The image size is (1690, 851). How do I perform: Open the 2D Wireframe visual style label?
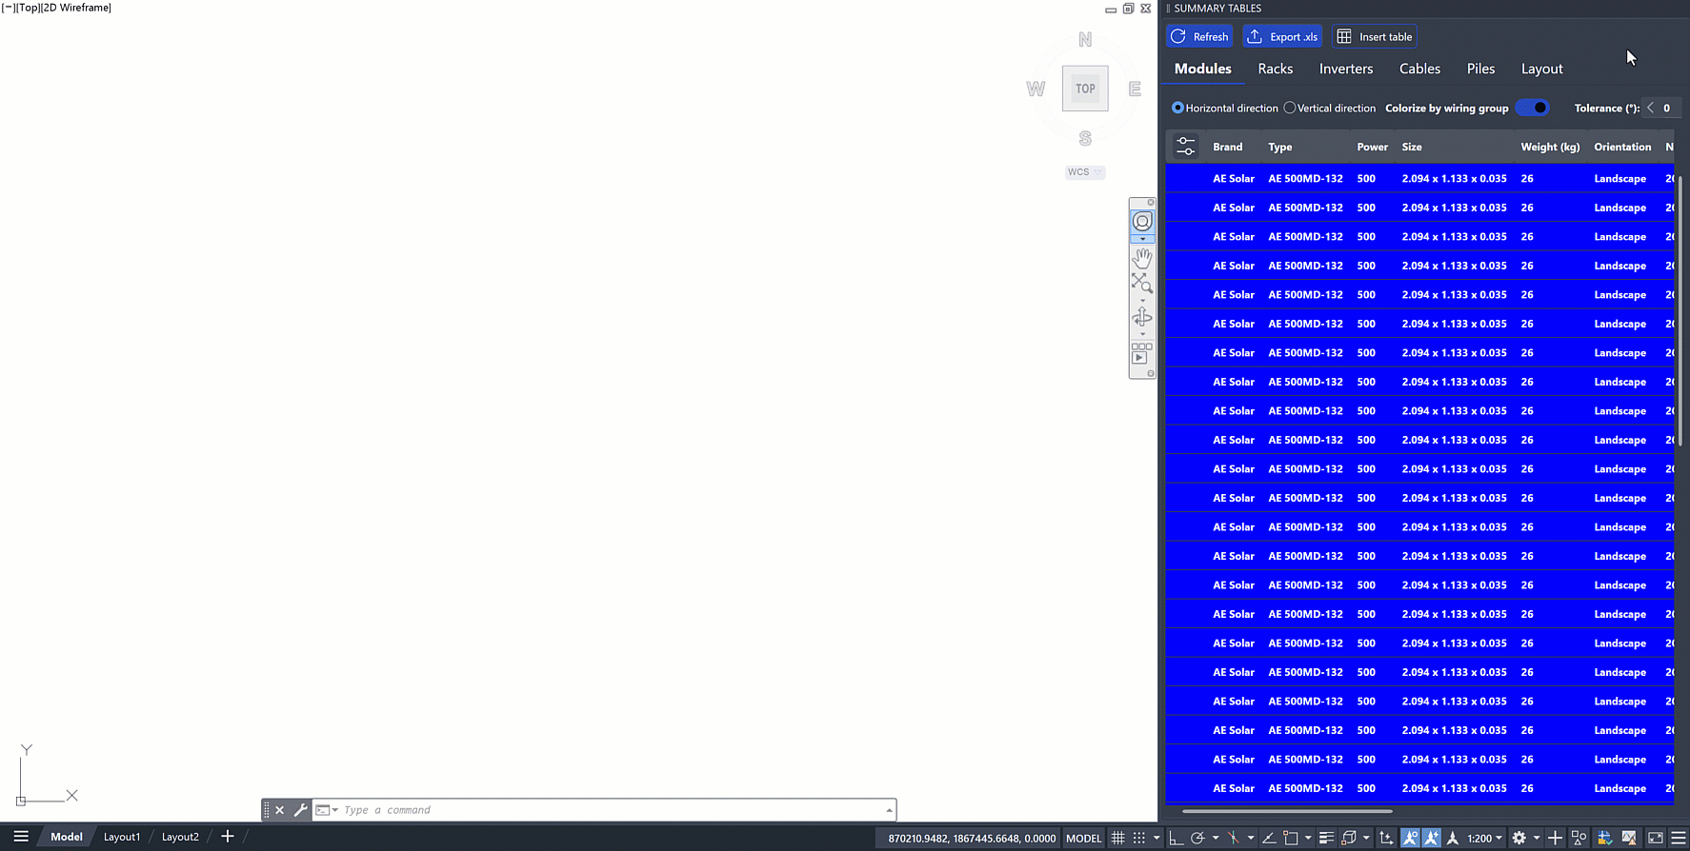coord(76,8)
